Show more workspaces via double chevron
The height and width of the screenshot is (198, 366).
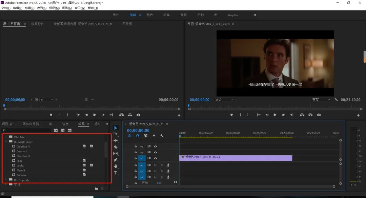pos(255,15)
